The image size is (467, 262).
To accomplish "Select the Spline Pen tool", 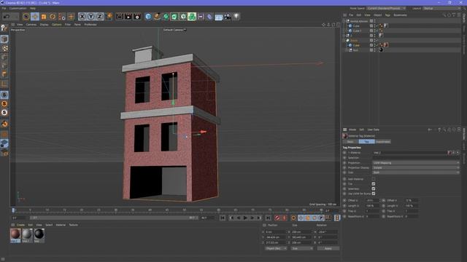I will click(157, 16).
